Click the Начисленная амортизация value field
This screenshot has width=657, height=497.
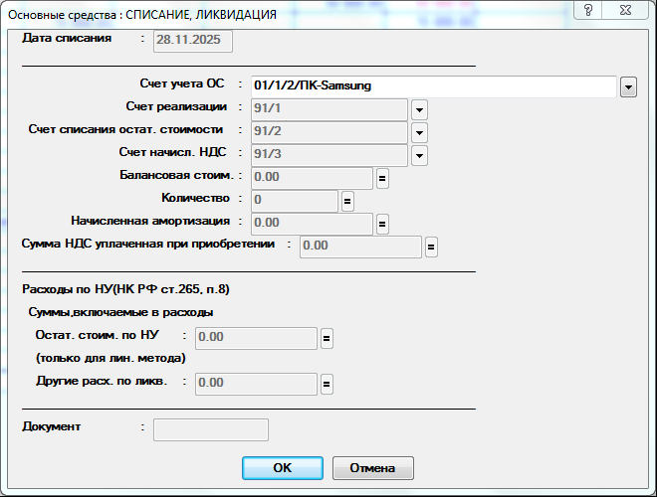pos(311,225)
